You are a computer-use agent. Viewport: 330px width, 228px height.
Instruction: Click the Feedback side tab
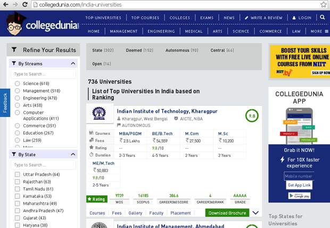tap(5, 103)
